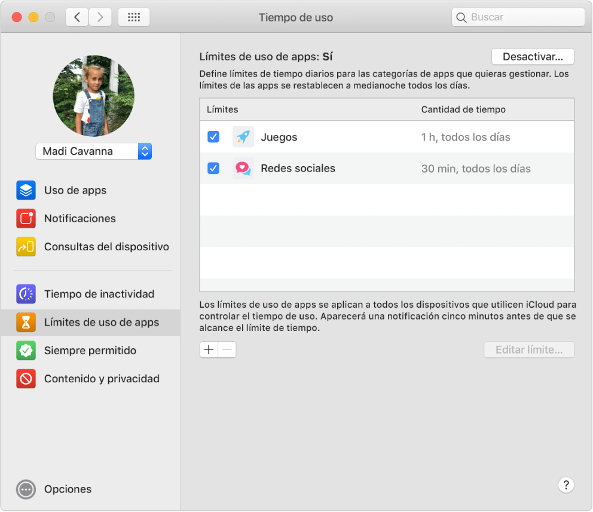Image resolution: width=593 pixels, height=512 pixels.
Task: Go back with the left arrow
Action: pos(77,17)
